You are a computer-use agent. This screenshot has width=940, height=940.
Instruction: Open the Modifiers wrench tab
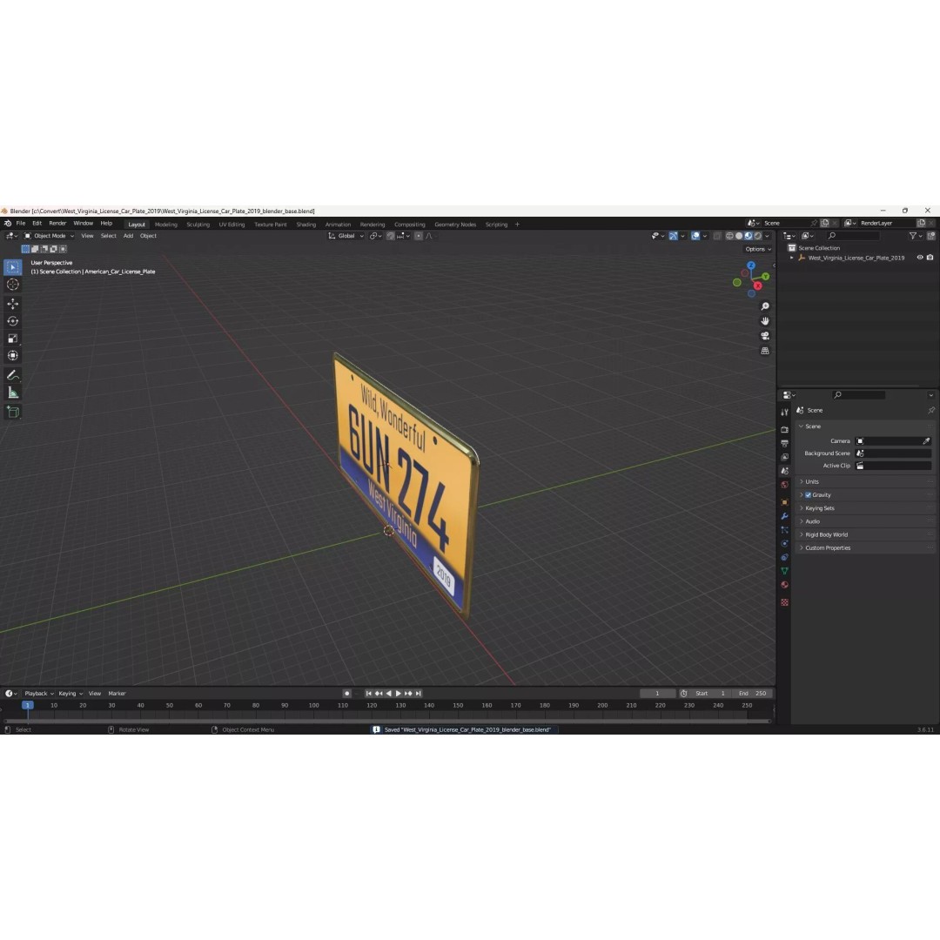pos(784,516)
